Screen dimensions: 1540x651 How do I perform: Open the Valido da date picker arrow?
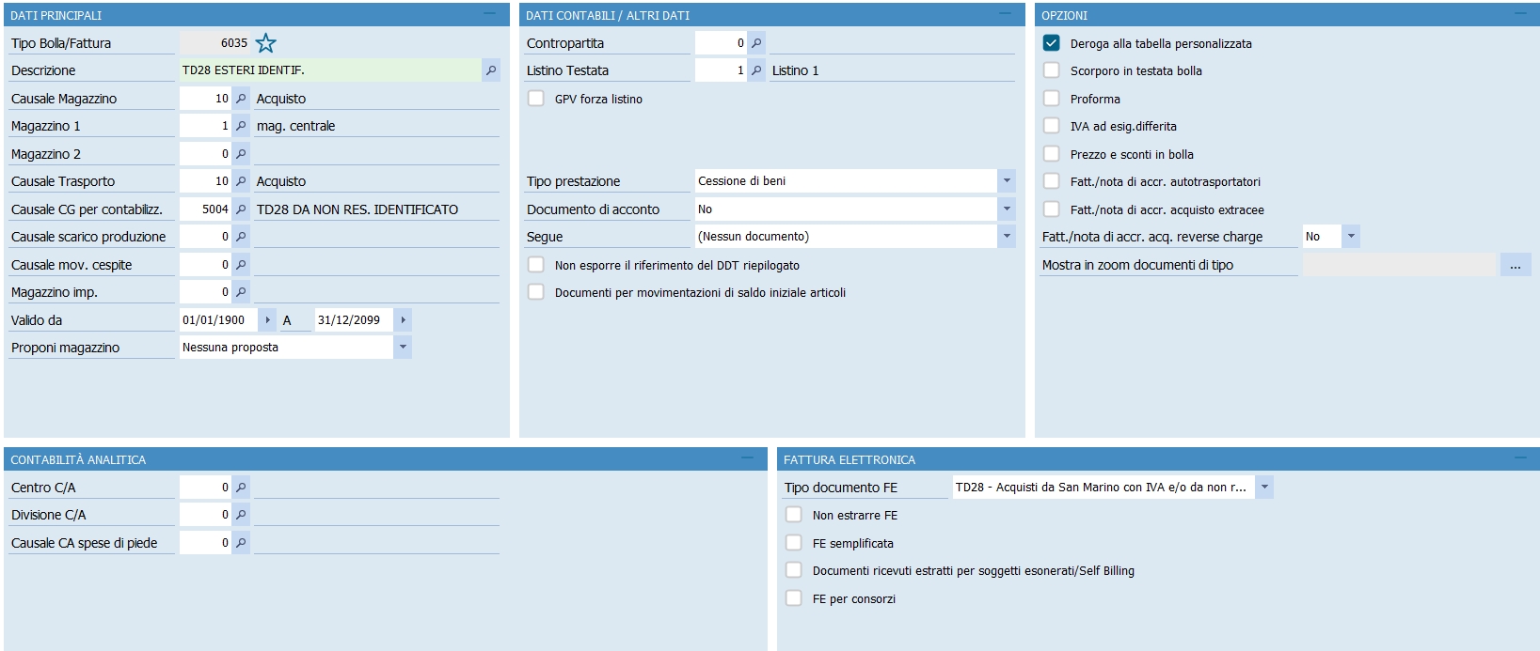pyautogui.click(x=267, y=320)
